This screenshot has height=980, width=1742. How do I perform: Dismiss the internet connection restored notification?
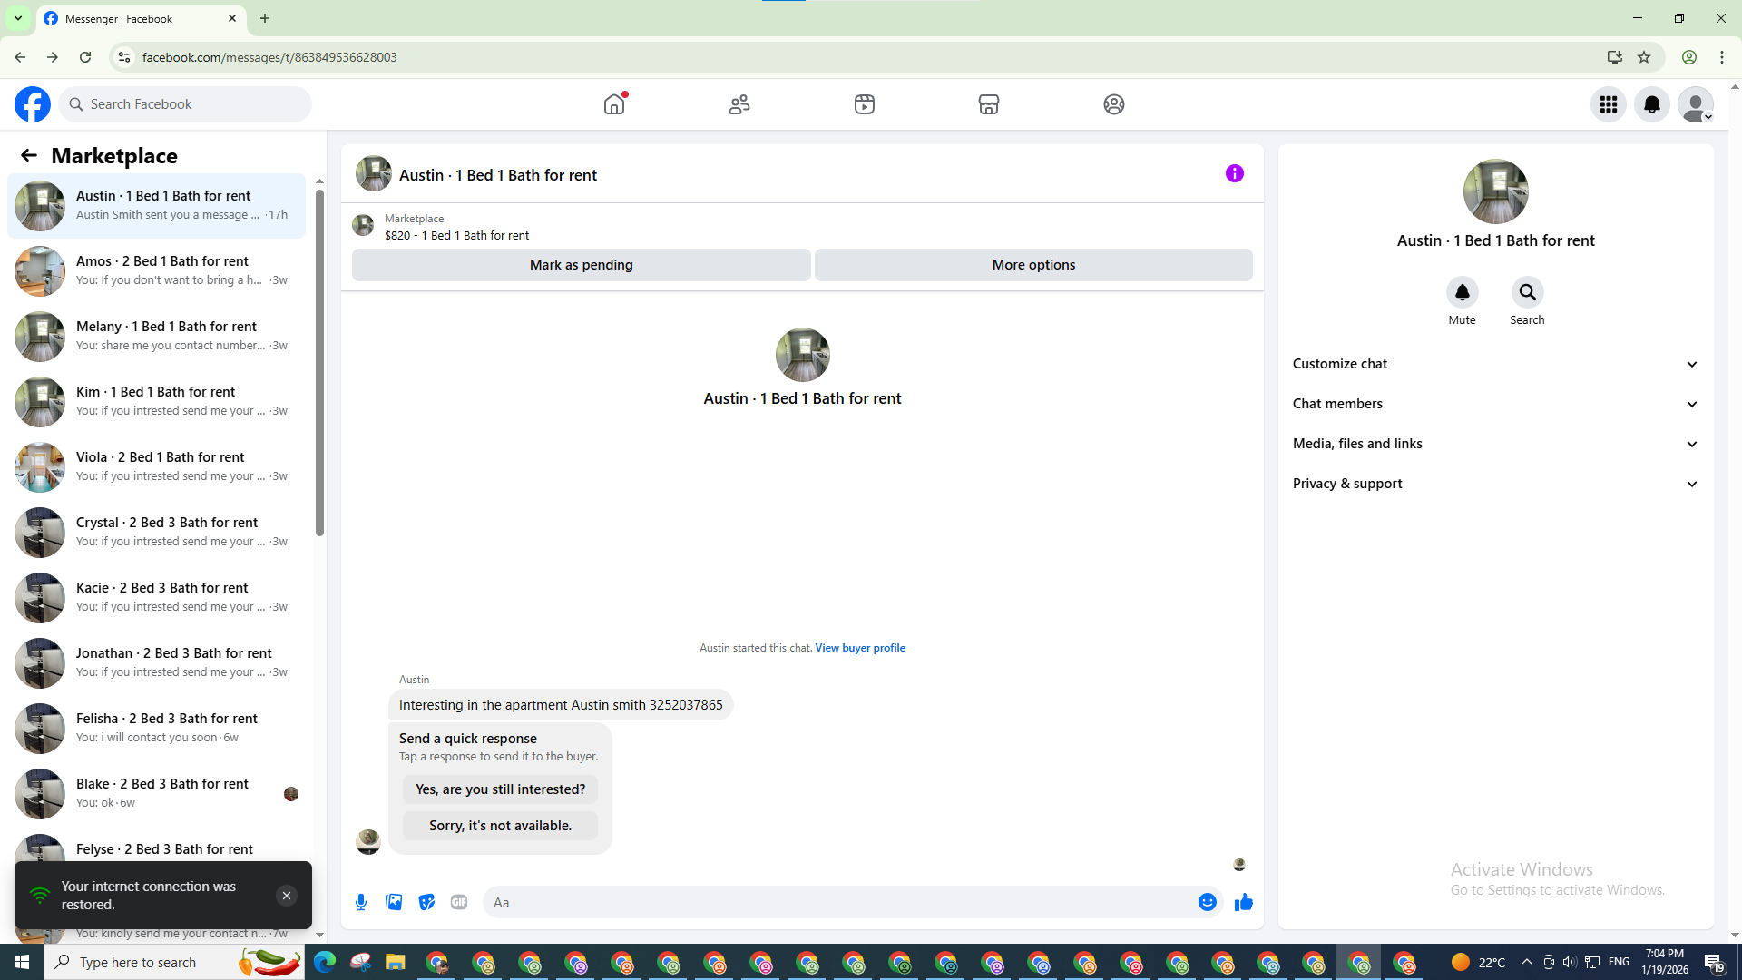coord(286,896)
